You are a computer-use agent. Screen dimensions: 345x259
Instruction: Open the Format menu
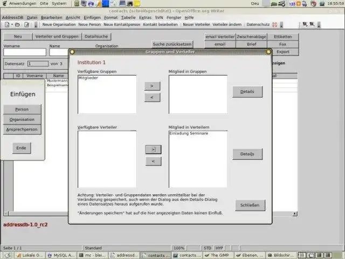click(x=111, y=17)
